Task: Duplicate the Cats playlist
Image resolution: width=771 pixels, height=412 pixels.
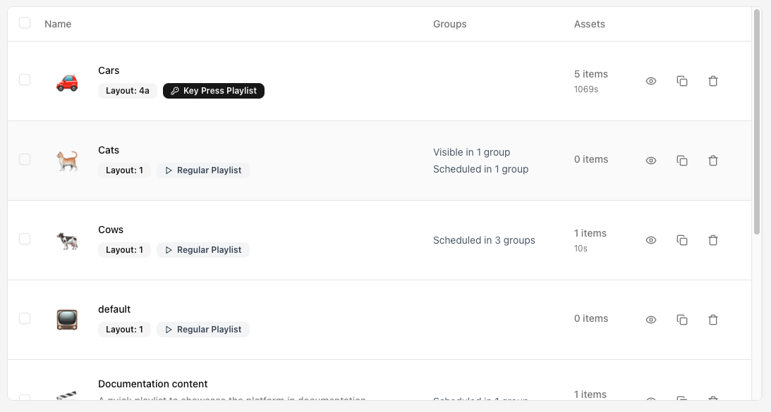Action: [x=682, y=161]
